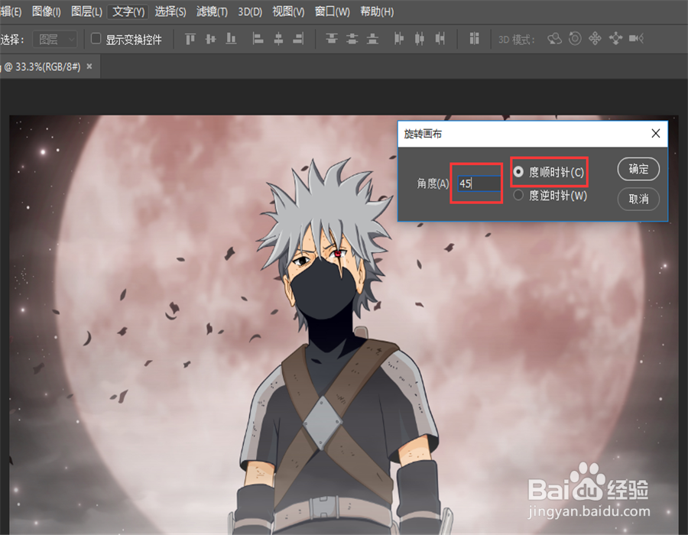Open the 图层(L) menu
The image size is (688, 535).
click(86, 11)
